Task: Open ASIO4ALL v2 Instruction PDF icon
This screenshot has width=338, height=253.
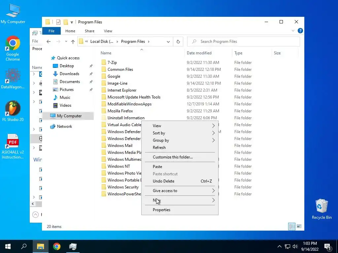Action: pyautogui.click(x=13, y=146)
